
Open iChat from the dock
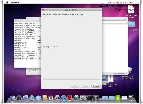tap(38, 98)
